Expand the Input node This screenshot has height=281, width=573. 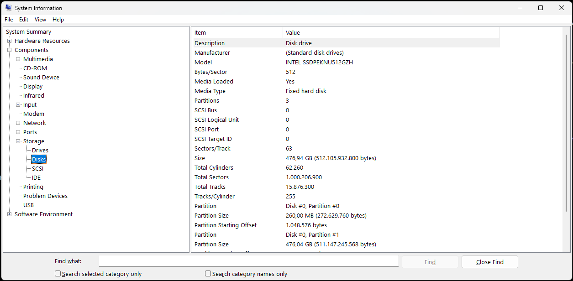(x=18, y=104)
